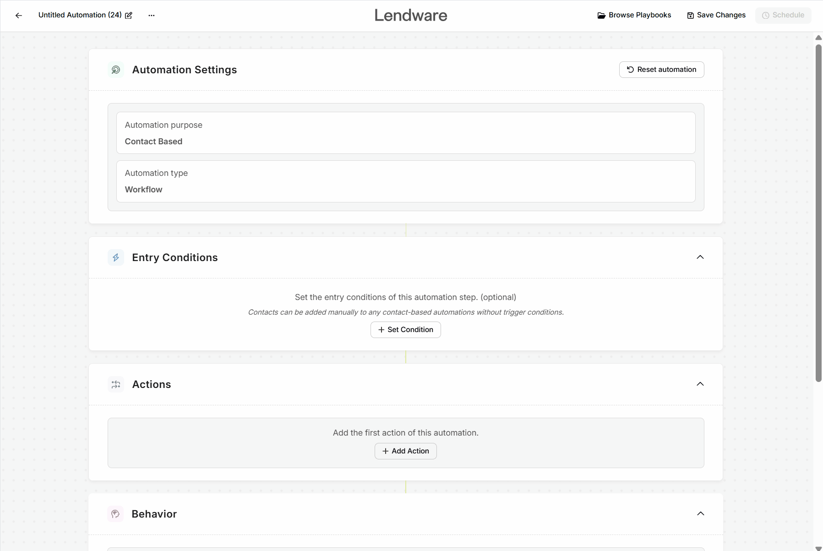Image resolution: width=823 pixels, height=551 pixels.
Task: Select the Automation type Workflow field
Action: coord(405,181)
